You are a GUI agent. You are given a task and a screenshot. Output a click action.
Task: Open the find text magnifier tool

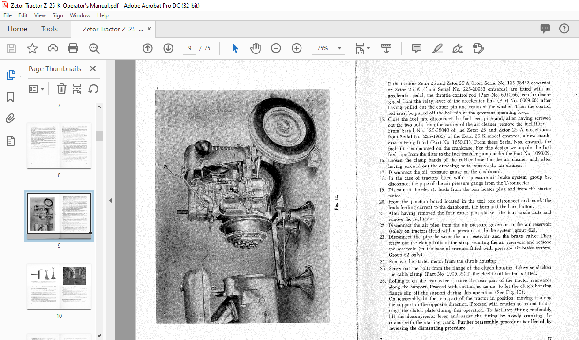click(x=94, y=48)
